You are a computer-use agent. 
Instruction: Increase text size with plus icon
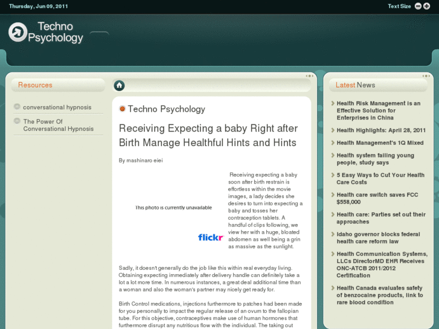(426, 6)
